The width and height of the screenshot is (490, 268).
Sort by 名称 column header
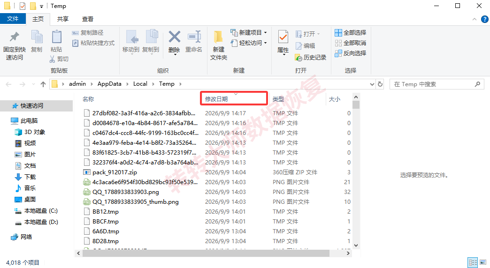pyautogui.click(x=88, y=99)
